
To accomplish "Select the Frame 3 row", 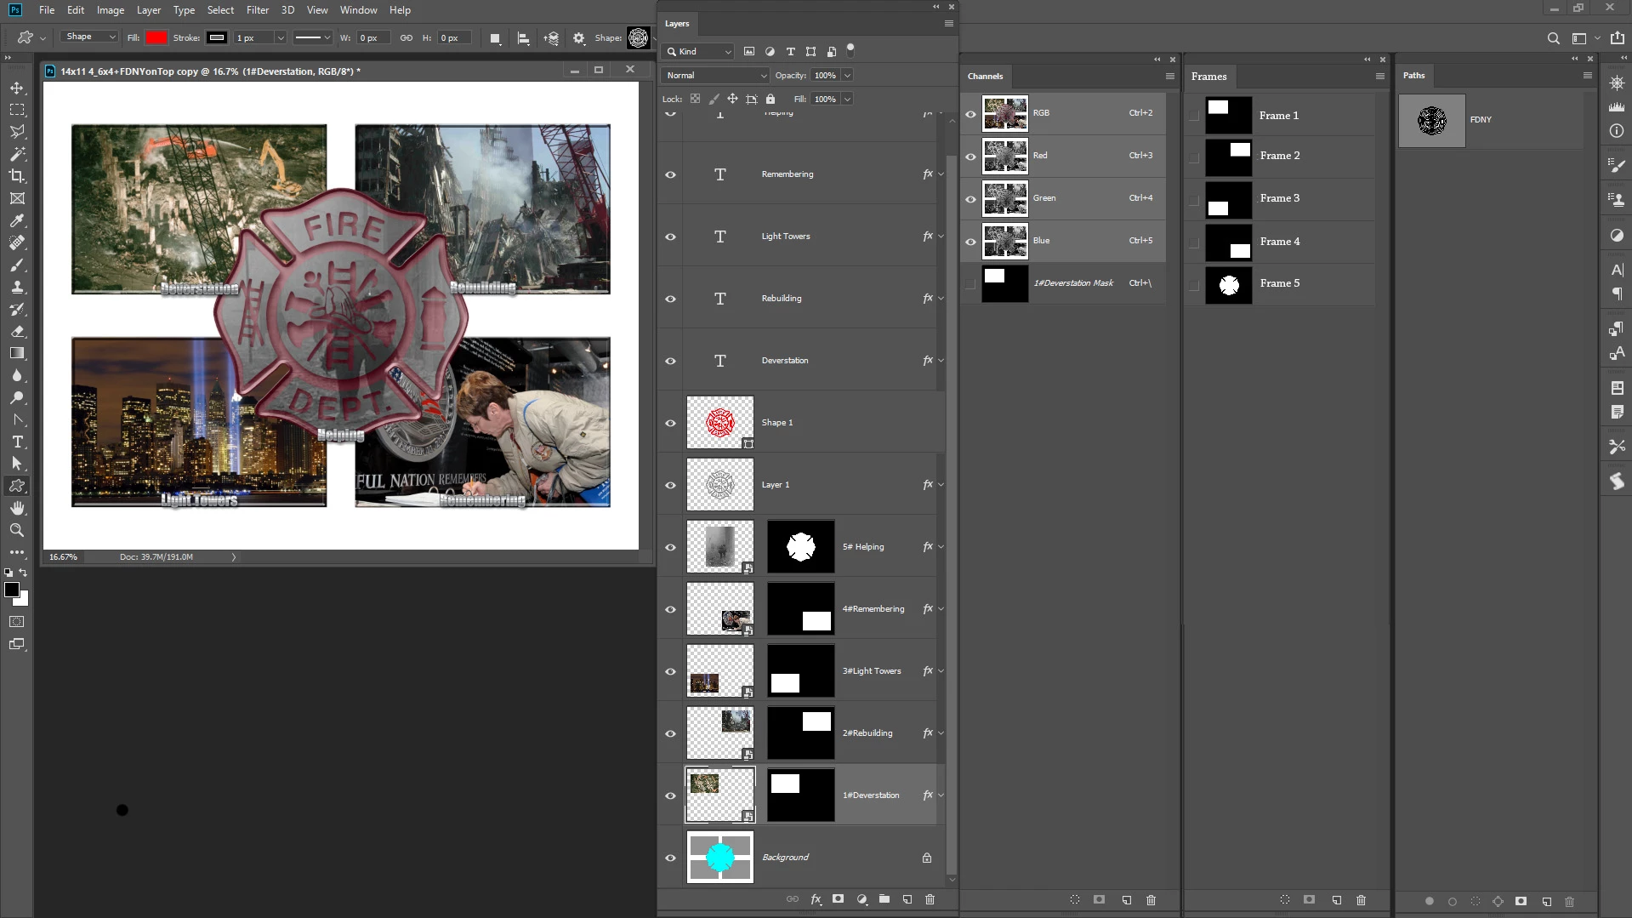I will pos(1281,199).
